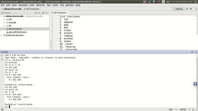Open the Project view selector dropdown arrow
Screen dimensions: 198x111
(16, 13)
